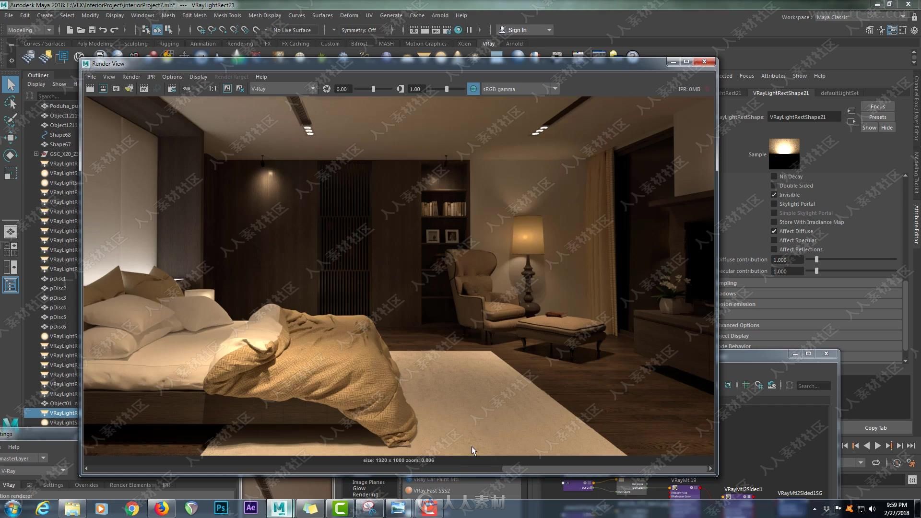Open the V-Ray renderer dropdown in Render View
The image size is (921, 518).
(283, 89)
